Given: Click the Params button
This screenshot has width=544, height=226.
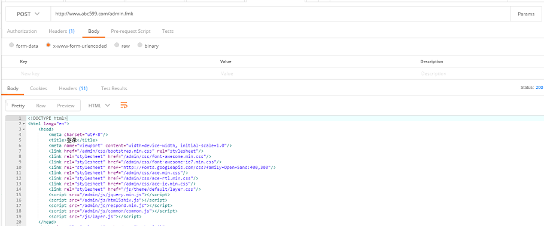Looking at the screenshot, I should (x=526, y=14).
